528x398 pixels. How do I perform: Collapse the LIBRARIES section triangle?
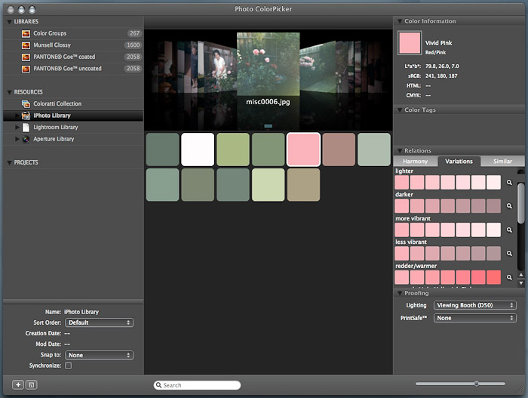pyautogui.click(x=9, y=22)
